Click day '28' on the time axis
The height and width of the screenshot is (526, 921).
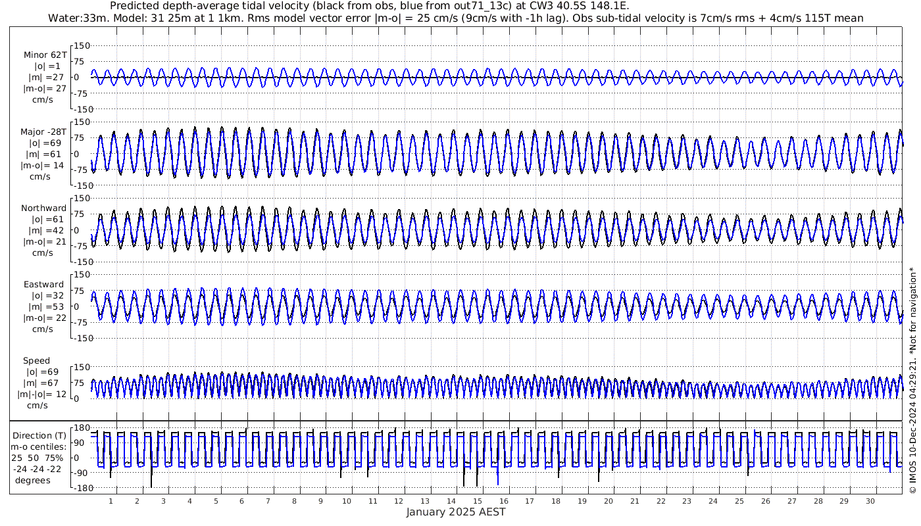coord(818,501)
